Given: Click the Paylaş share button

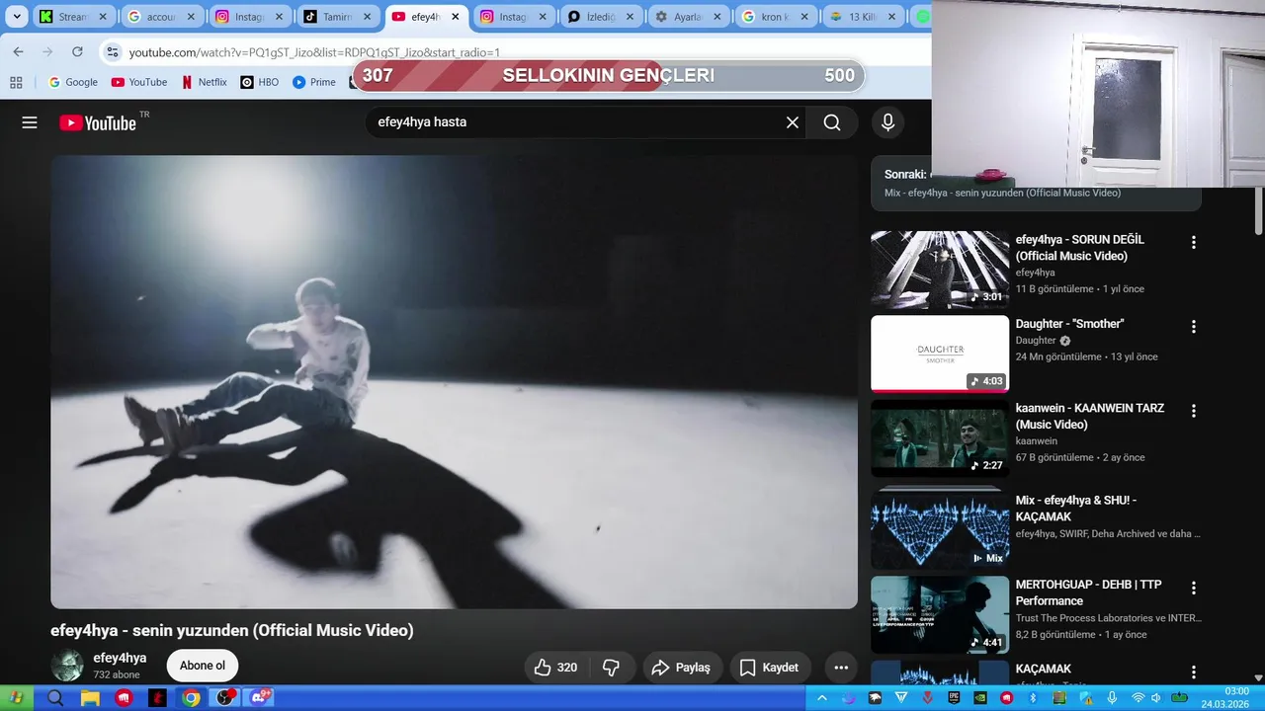Looking at the screenshot, I should 681,668.
